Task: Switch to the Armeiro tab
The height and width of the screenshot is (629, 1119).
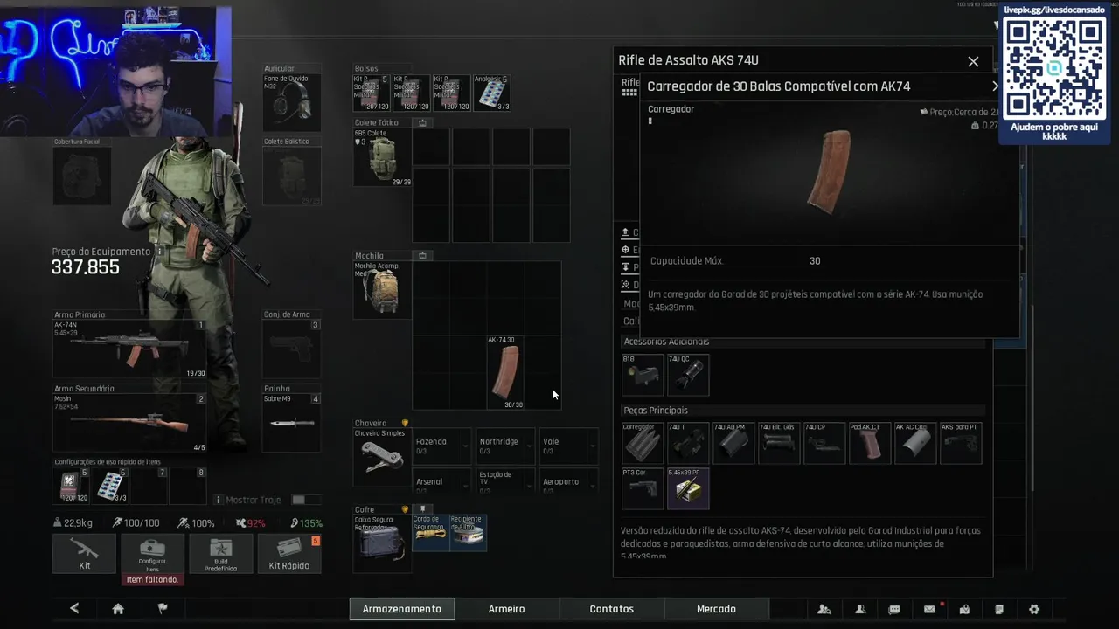Action: 507,609
